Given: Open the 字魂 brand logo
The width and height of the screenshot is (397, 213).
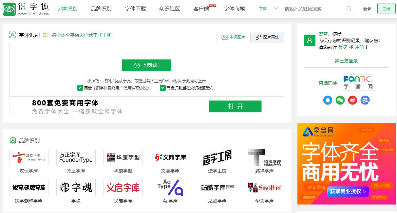Looking at the screenshot, I should (76, 188).
